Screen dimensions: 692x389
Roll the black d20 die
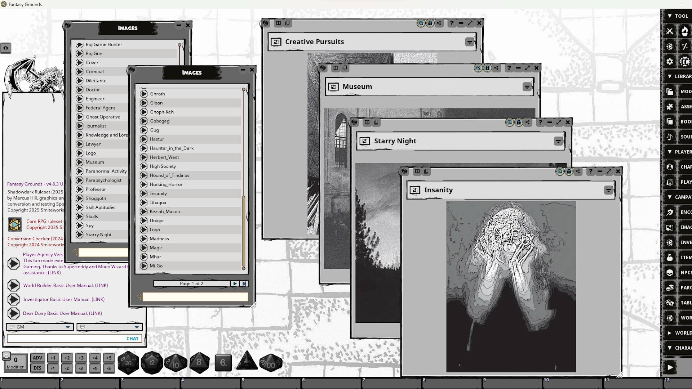(128, 362)
